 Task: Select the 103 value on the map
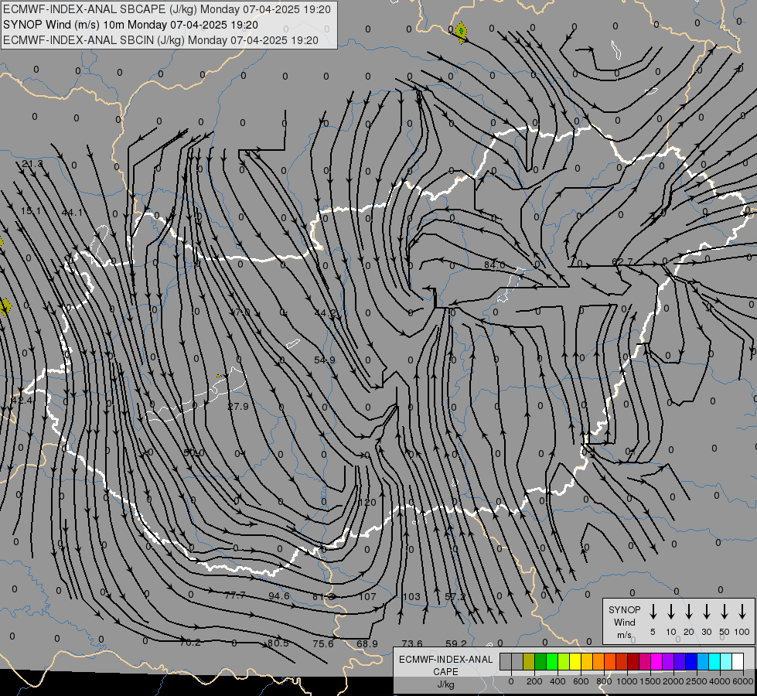(411, 596)
